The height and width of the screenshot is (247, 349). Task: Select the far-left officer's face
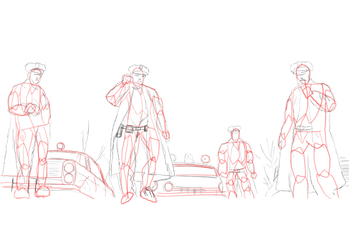tap(36, 78)
